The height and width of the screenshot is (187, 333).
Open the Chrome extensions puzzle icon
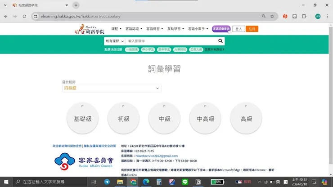tap(304, 16)
